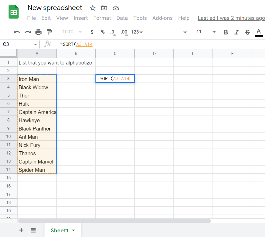Apply strikethrough formatting
The width and height of the screenshot is (265, 237).
(248, 32)
